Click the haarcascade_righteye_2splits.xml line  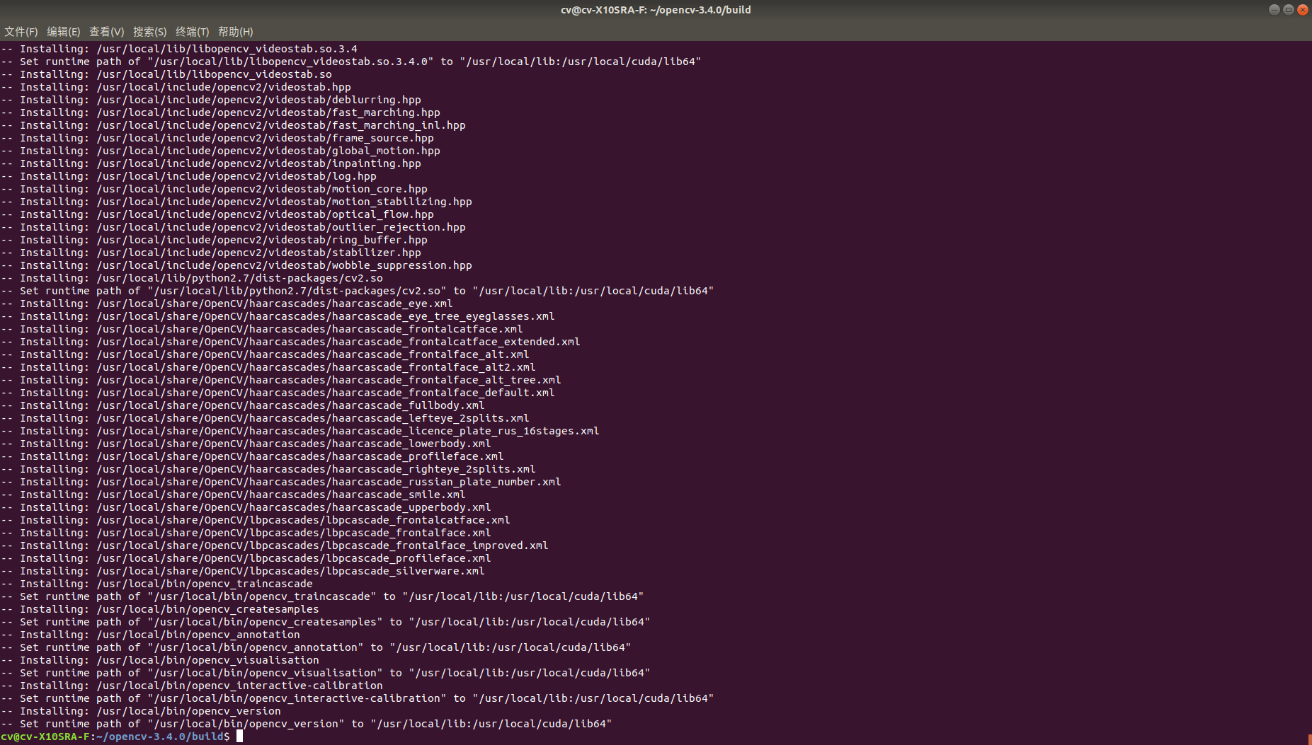268,469
